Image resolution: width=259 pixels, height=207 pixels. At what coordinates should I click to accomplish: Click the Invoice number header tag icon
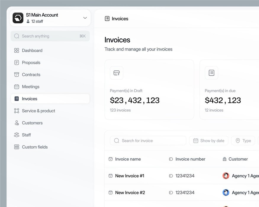pos(171,159)
